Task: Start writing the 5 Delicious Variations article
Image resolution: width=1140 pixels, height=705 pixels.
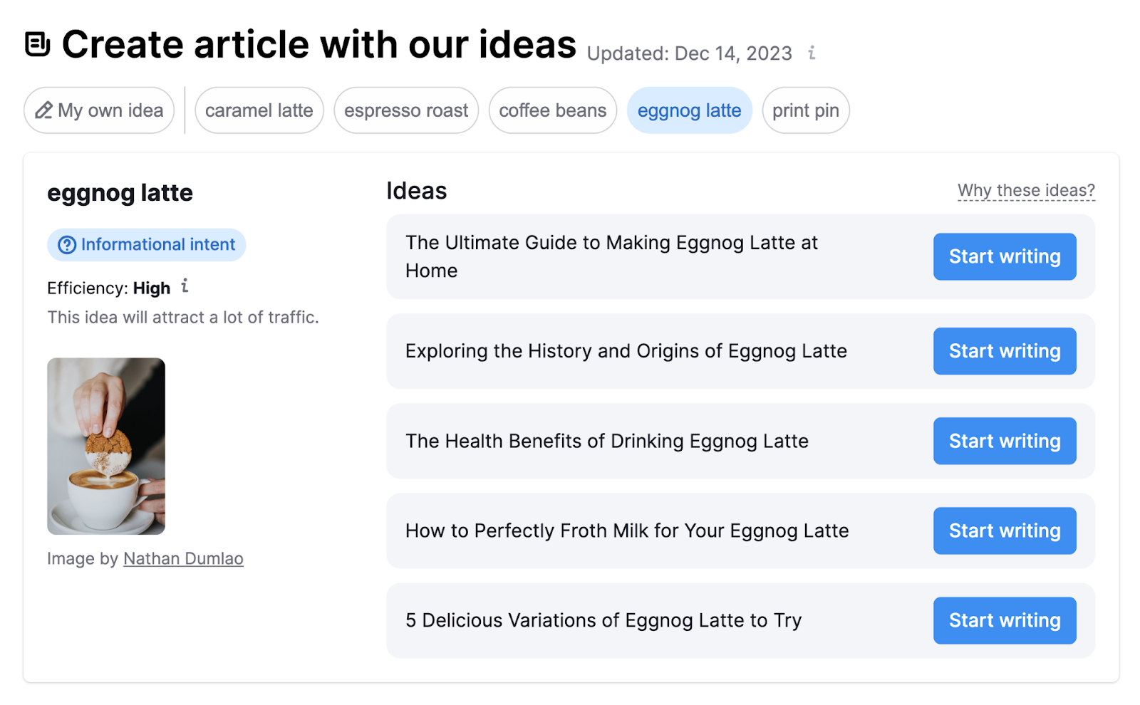Action: coord(1004,620)
